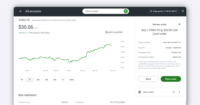Click the Key statistics heading

(x=27, y=95)
